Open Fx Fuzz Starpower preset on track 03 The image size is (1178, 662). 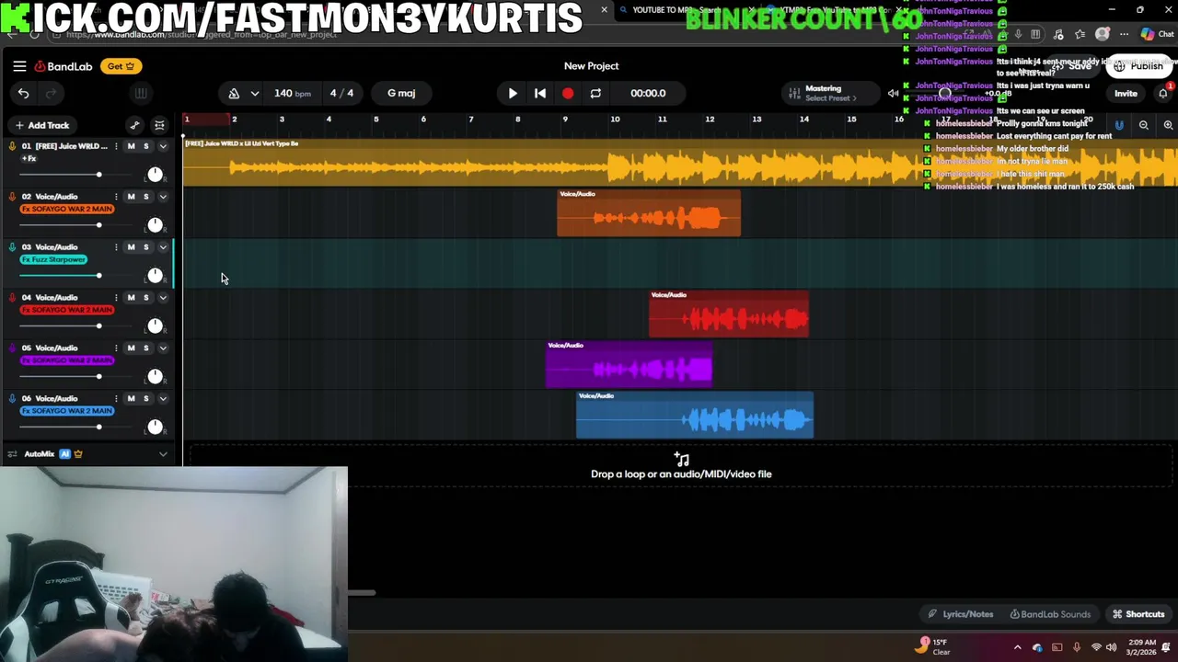(x=53, y=259)
